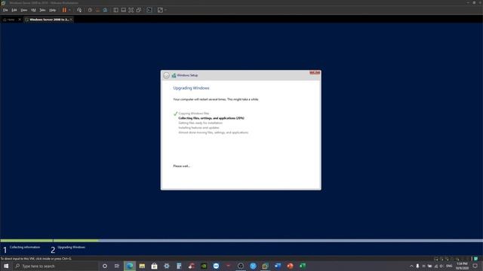
Task: Open Settings gear on the taskbar
Action: click(167, 266)
